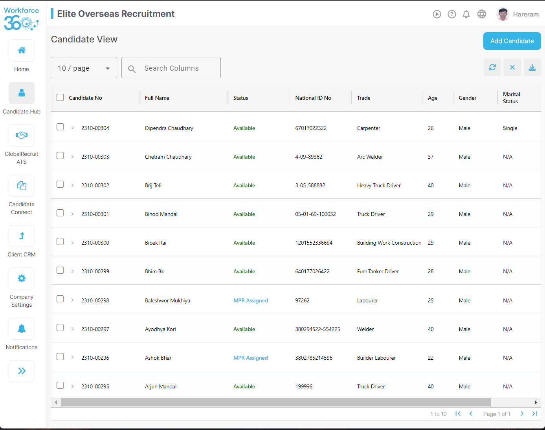Click the Add Candidate button

tap(512, 41)
